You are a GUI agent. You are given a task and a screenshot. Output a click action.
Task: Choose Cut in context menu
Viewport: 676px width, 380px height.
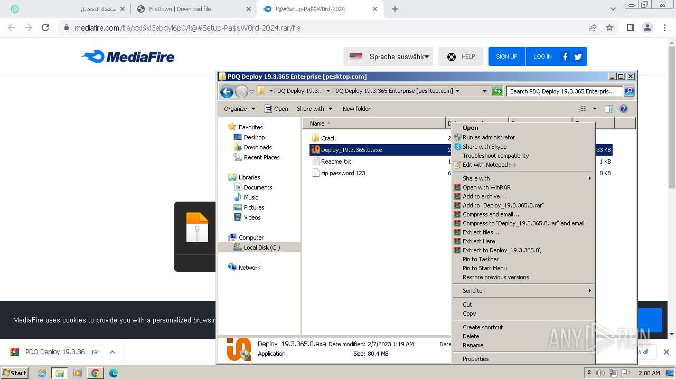[523, 305]
